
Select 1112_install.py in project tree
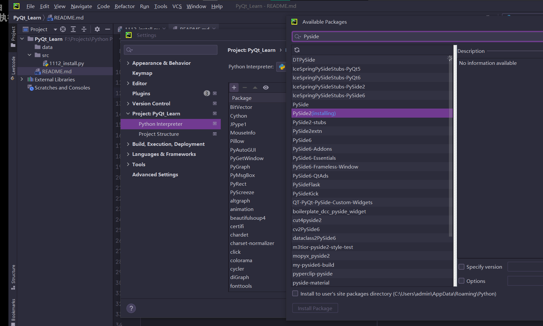pyautogui.click(x=66, y=64)
